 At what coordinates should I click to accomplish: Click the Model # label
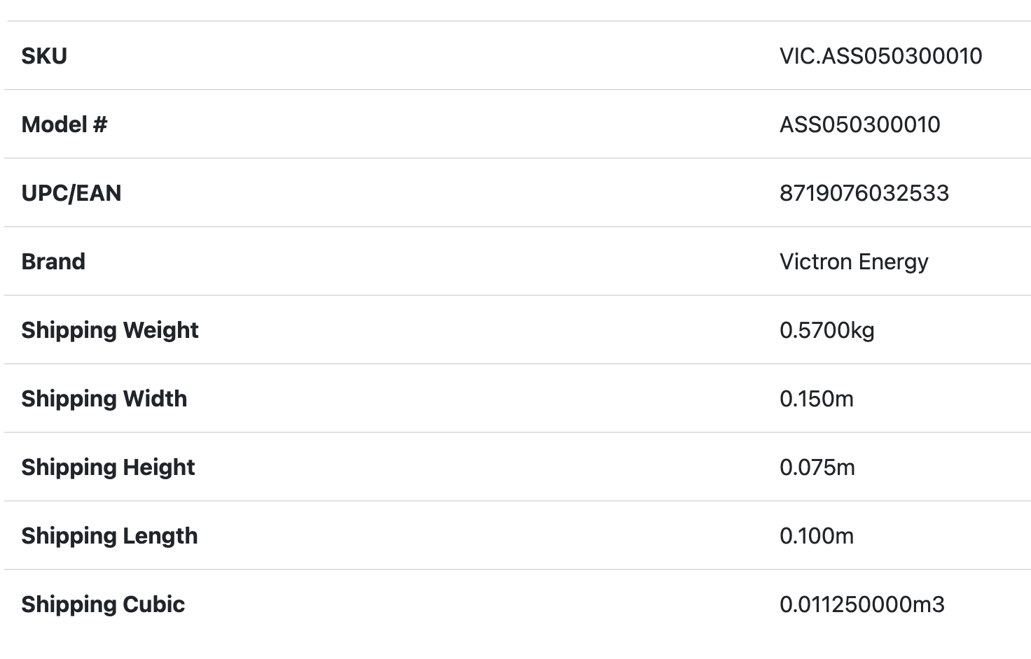(x=64, y=125)
